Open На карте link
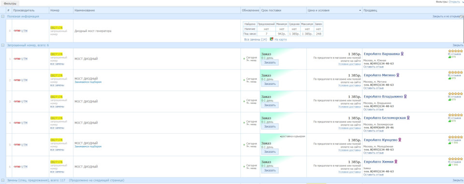The image size is (464, 184). point(280,39)
